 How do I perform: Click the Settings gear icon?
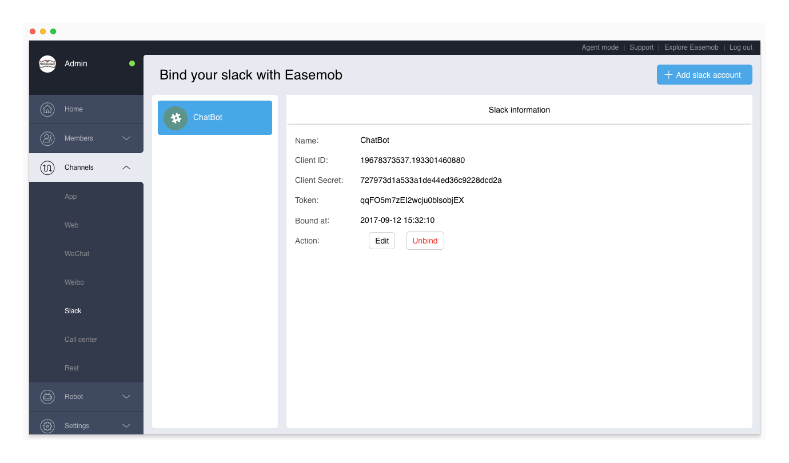[47, 426]
